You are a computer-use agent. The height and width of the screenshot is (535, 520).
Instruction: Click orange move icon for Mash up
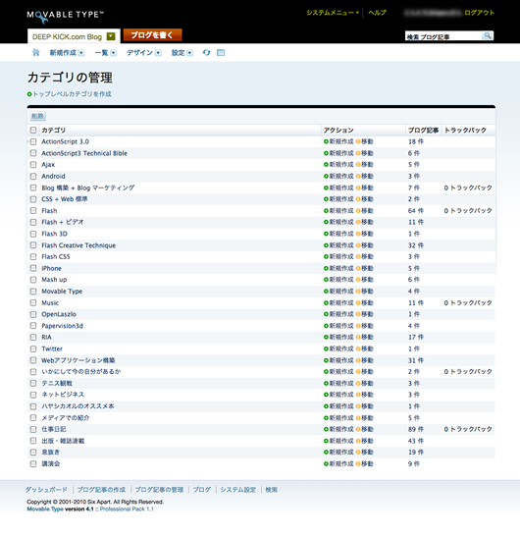point(358,280)
